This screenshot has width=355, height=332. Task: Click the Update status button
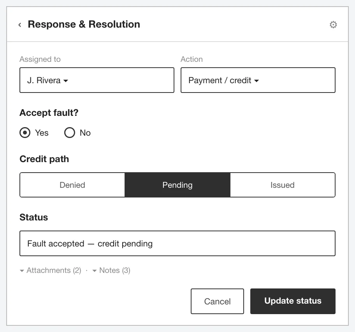(x=293, y=301)
